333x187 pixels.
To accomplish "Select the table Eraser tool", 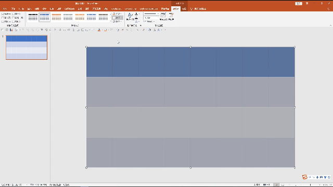I will click(171, 17).
